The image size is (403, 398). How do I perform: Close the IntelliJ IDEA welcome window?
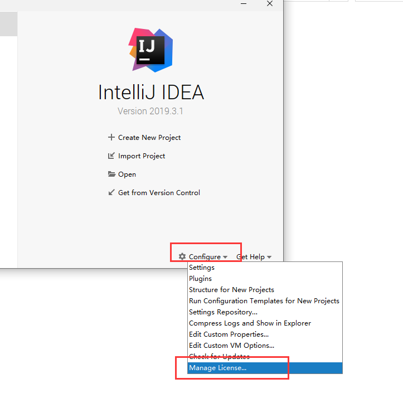tap(270, 3)
